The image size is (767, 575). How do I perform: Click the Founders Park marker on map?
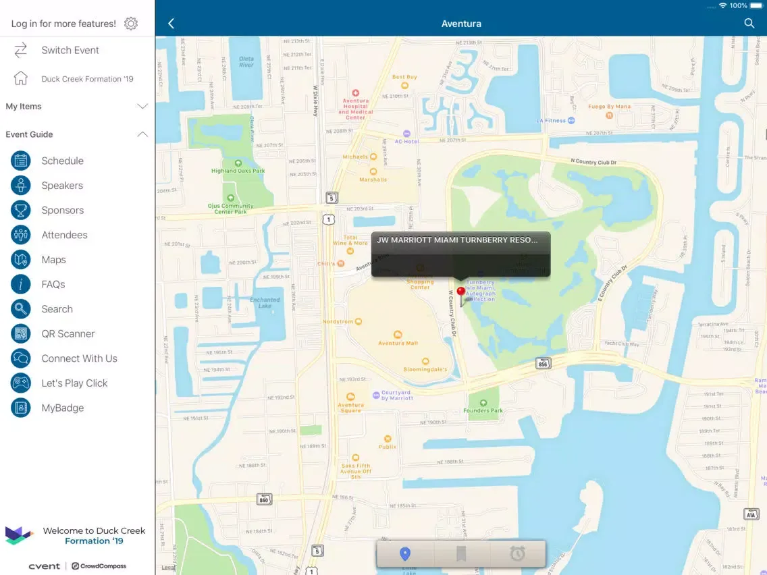point(483,403)
